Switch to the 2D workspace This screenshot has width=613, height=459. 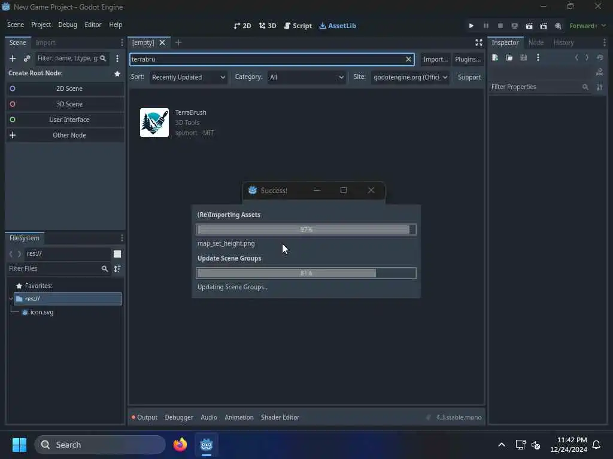[242, 26]
